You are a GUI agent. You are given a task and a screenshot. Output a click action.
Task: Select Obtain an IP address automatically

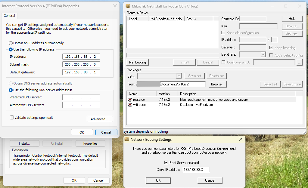[x=11, y=43]
